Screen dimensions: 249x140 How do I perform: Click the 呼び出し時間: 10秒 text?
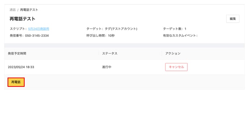[101, 35]
